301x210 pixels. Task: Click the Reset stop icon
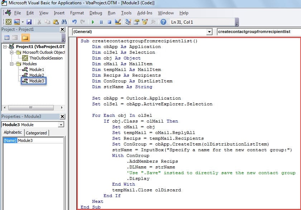click(x=109, y=22)
